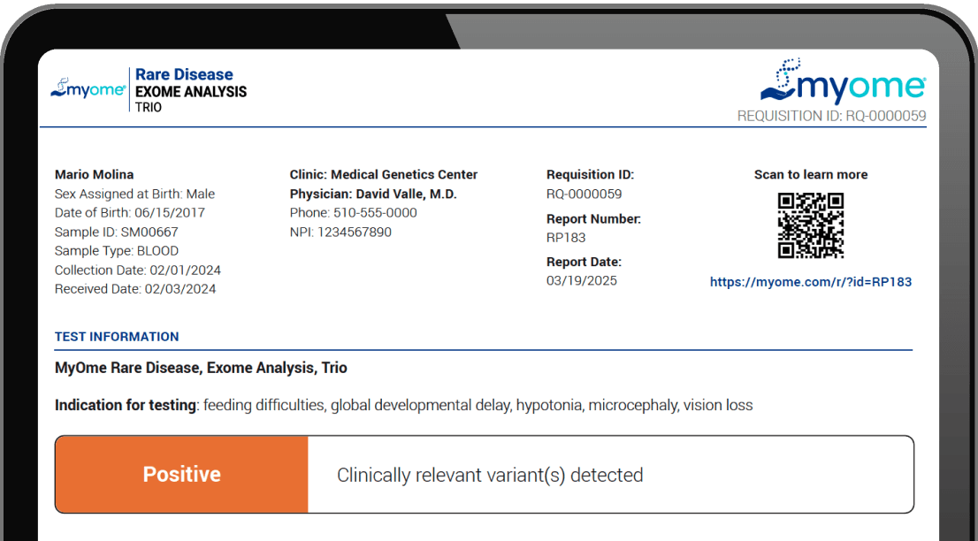
Task: Click the 'TEST INFORMATION' section heading
Action: [x=117, y=337]
